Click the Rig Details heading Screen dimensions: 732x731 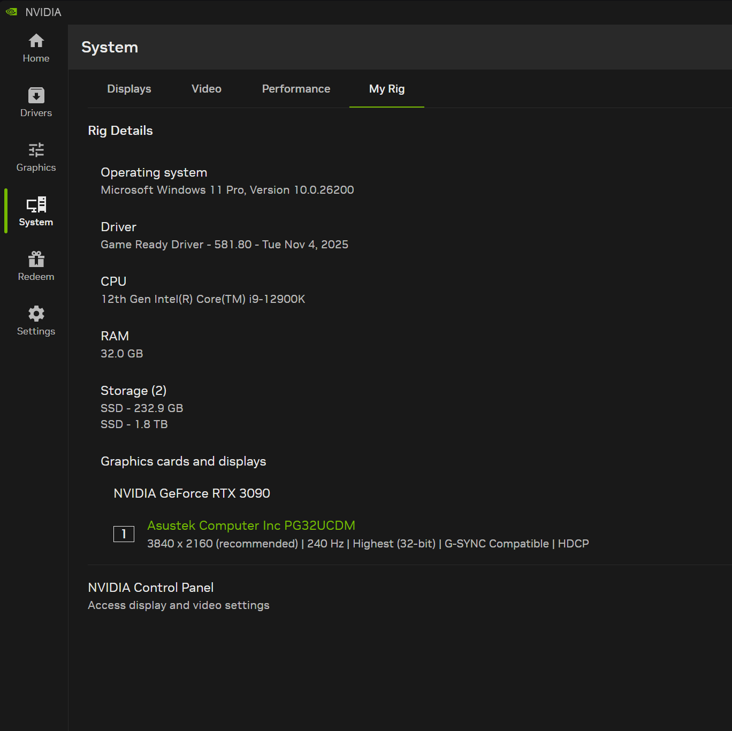point(120,131)
